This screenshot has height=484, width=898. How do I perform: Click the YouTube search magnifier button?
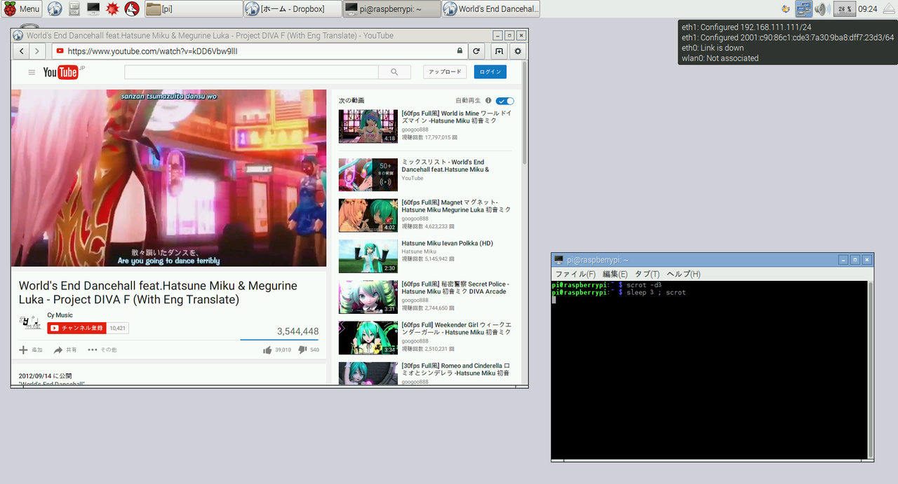[394, 72]
